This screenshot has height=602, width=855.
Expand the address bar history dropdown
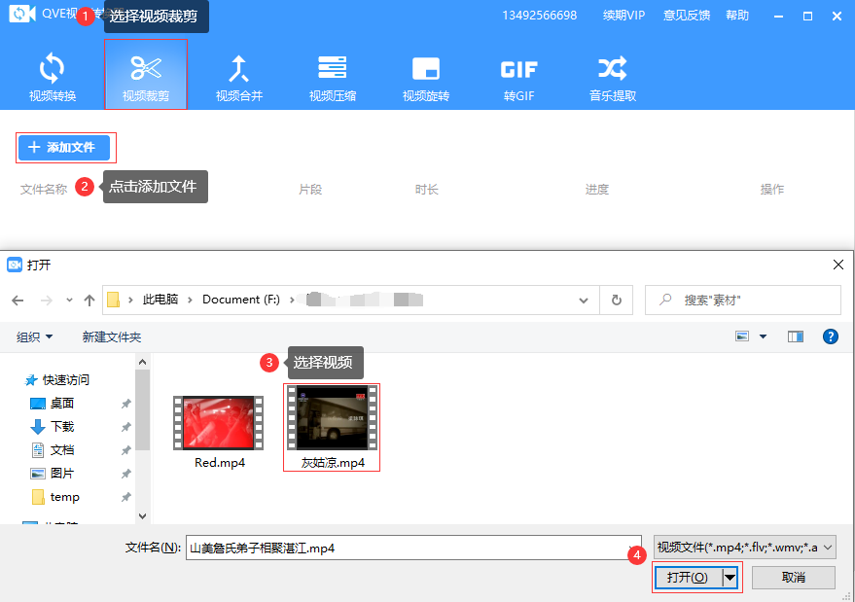pos(584,301)
